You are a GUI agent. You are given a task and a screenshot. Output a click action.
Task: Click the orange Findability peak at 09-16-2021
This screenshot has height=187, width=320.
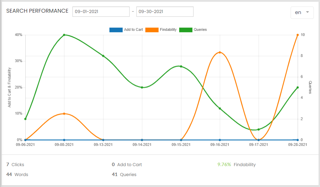coord(220,52)
